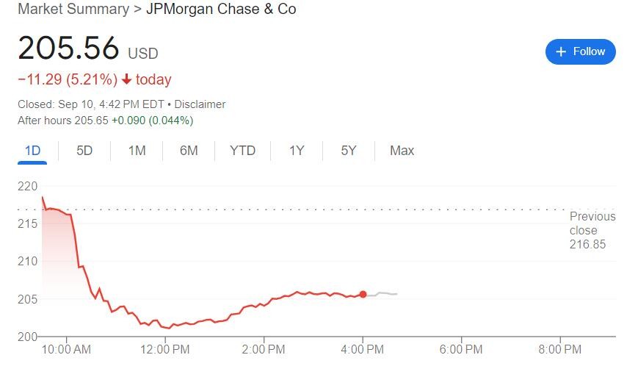Click the red down arrow icon
638x366 pixels.
(x=126, y=79)
